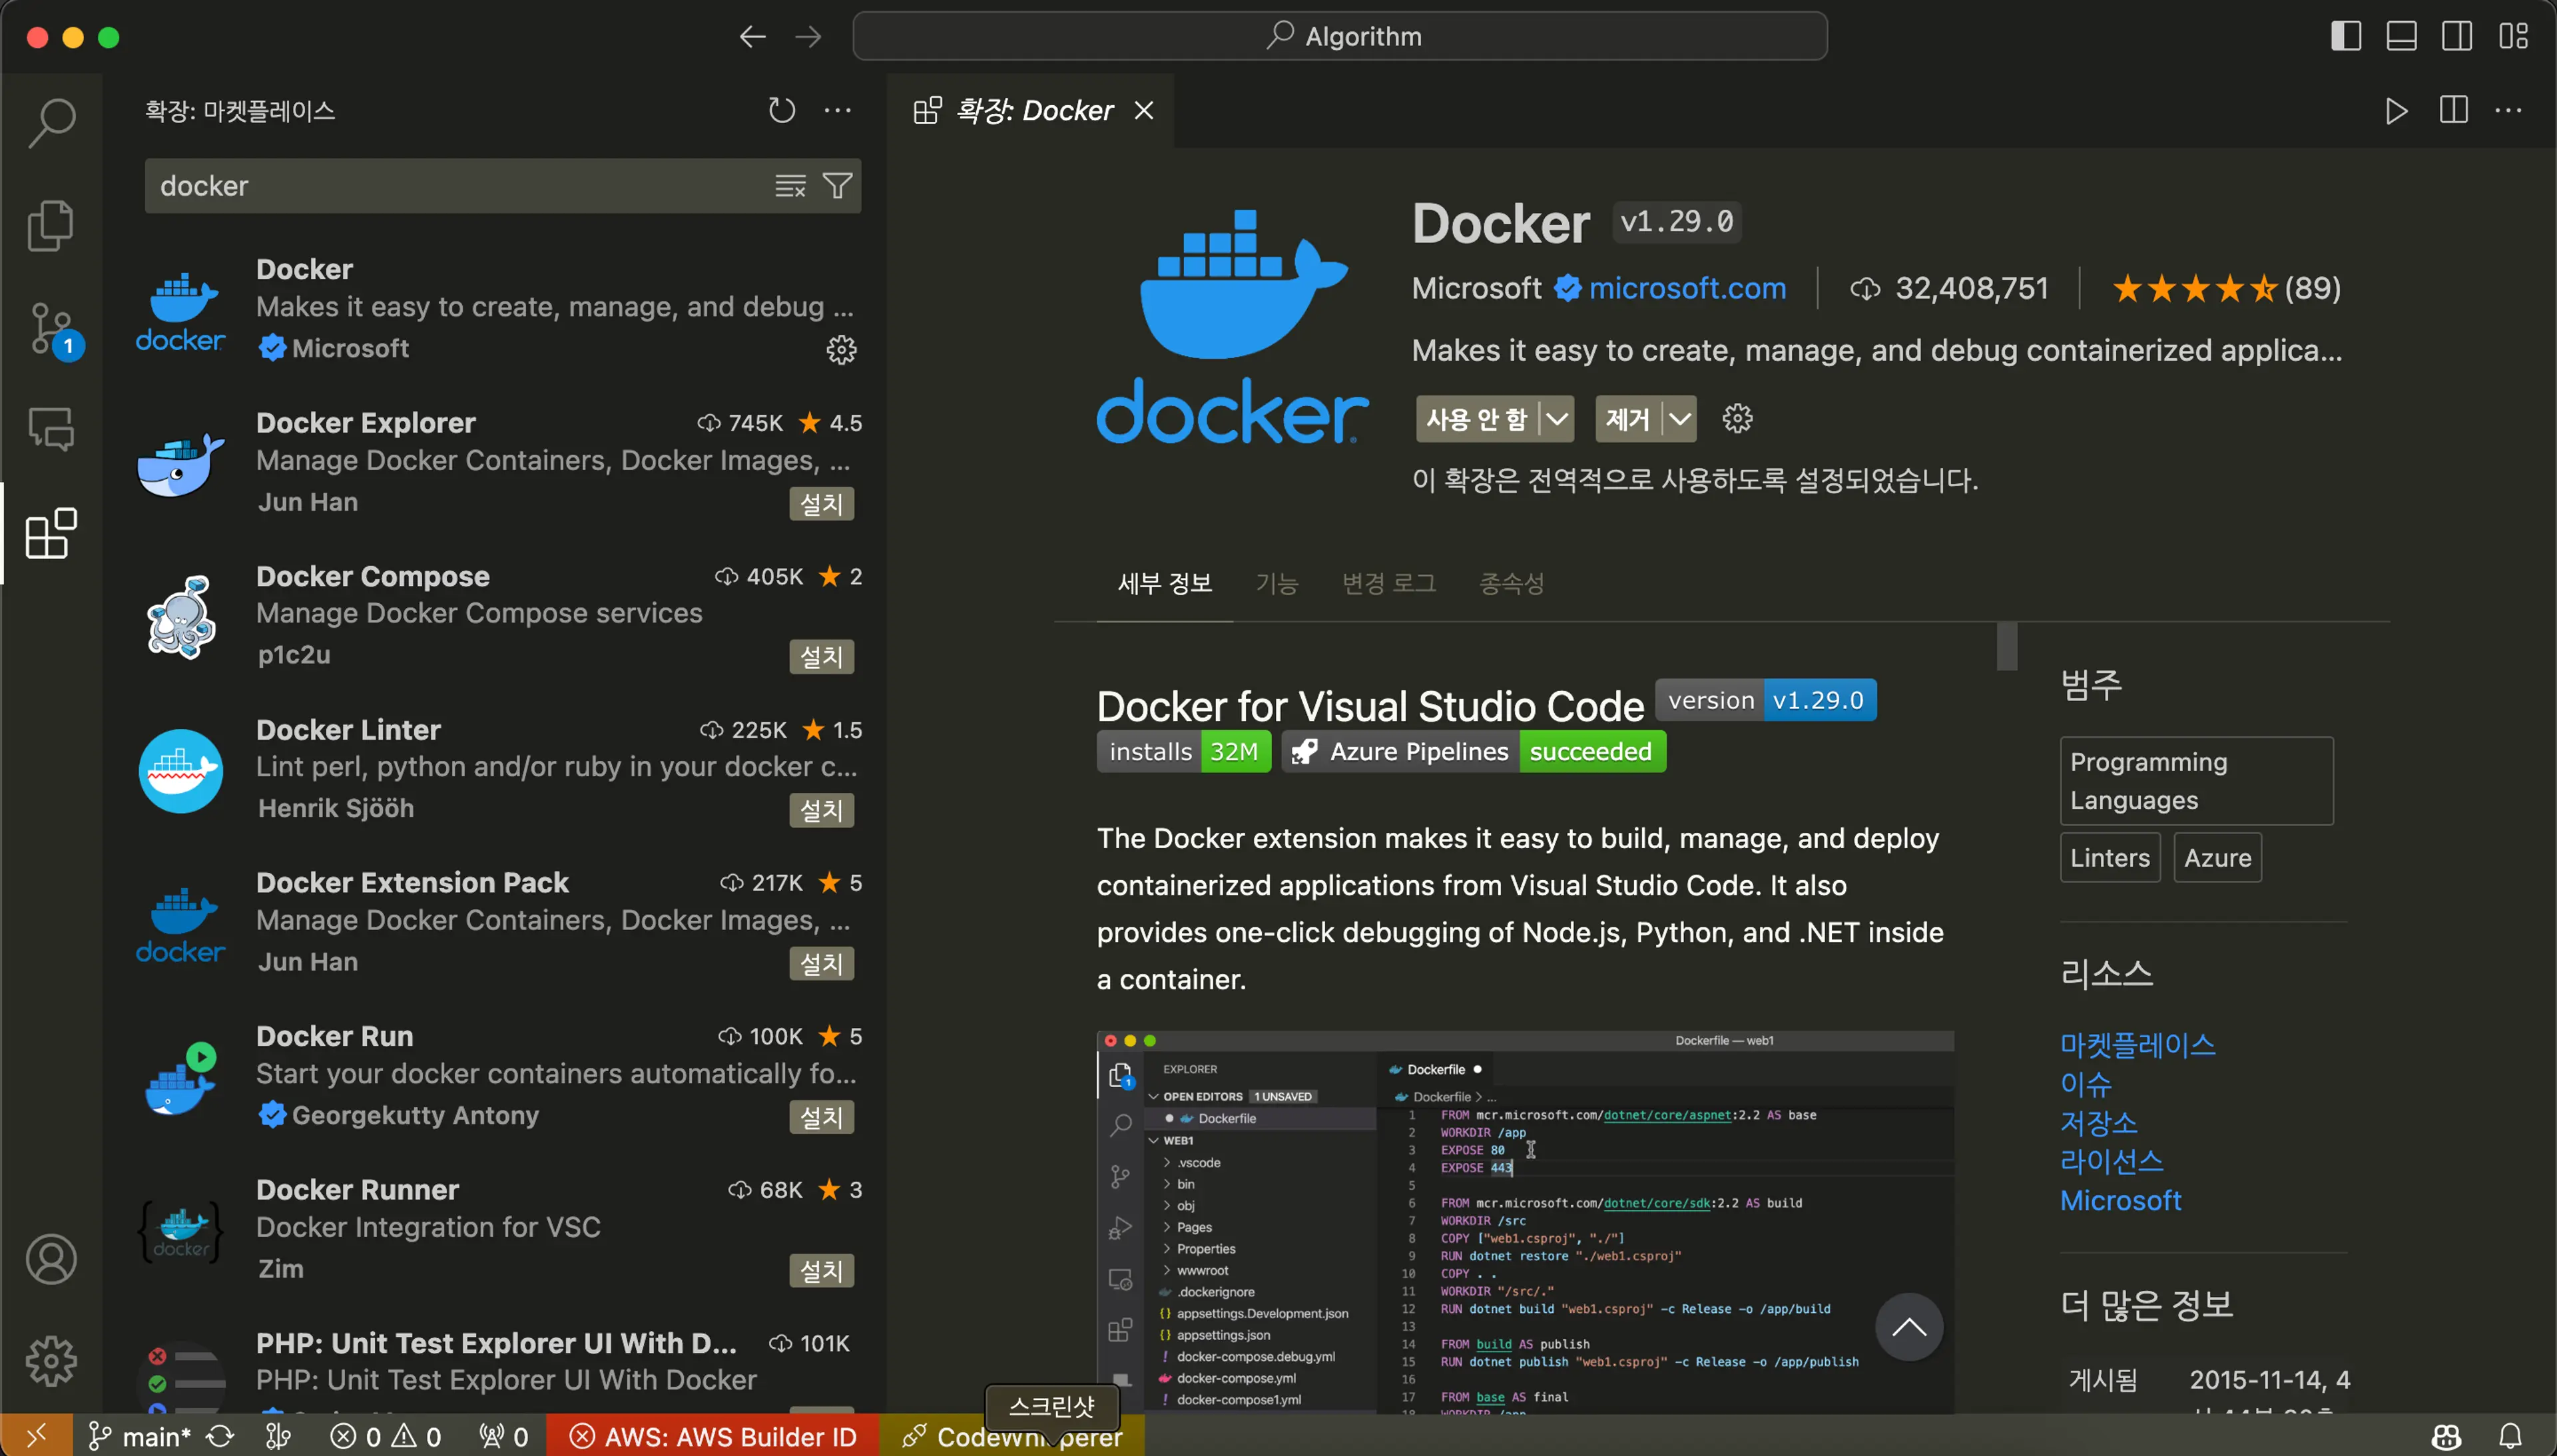Click the README vertical scrollbar
The width and height of the screenshot is (2557, 1456).
(2006, 646)
